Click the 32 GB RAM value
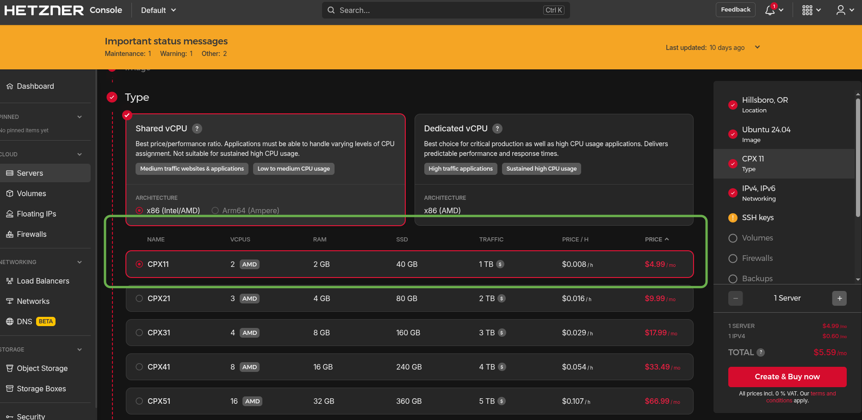862x420 pixels. point(324,401)
